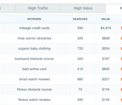Click searches count in backyard obstacle course row
The width and height of the screenshot is (122, 105).
point(80,59)
